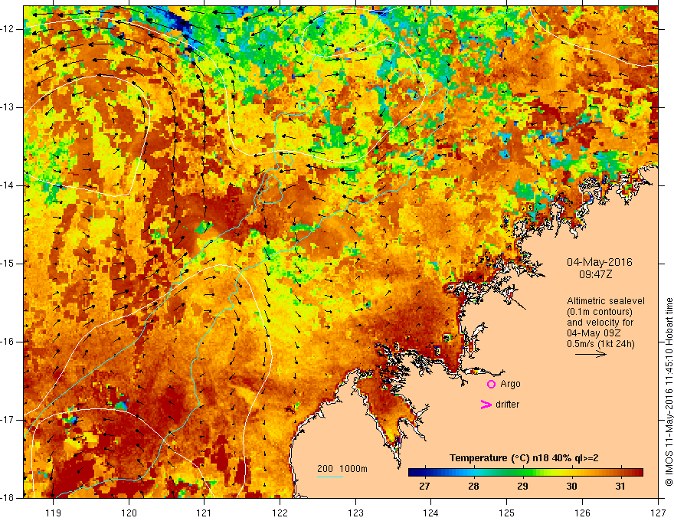Click the '28' temperature scale label

[x=473, y=487]
